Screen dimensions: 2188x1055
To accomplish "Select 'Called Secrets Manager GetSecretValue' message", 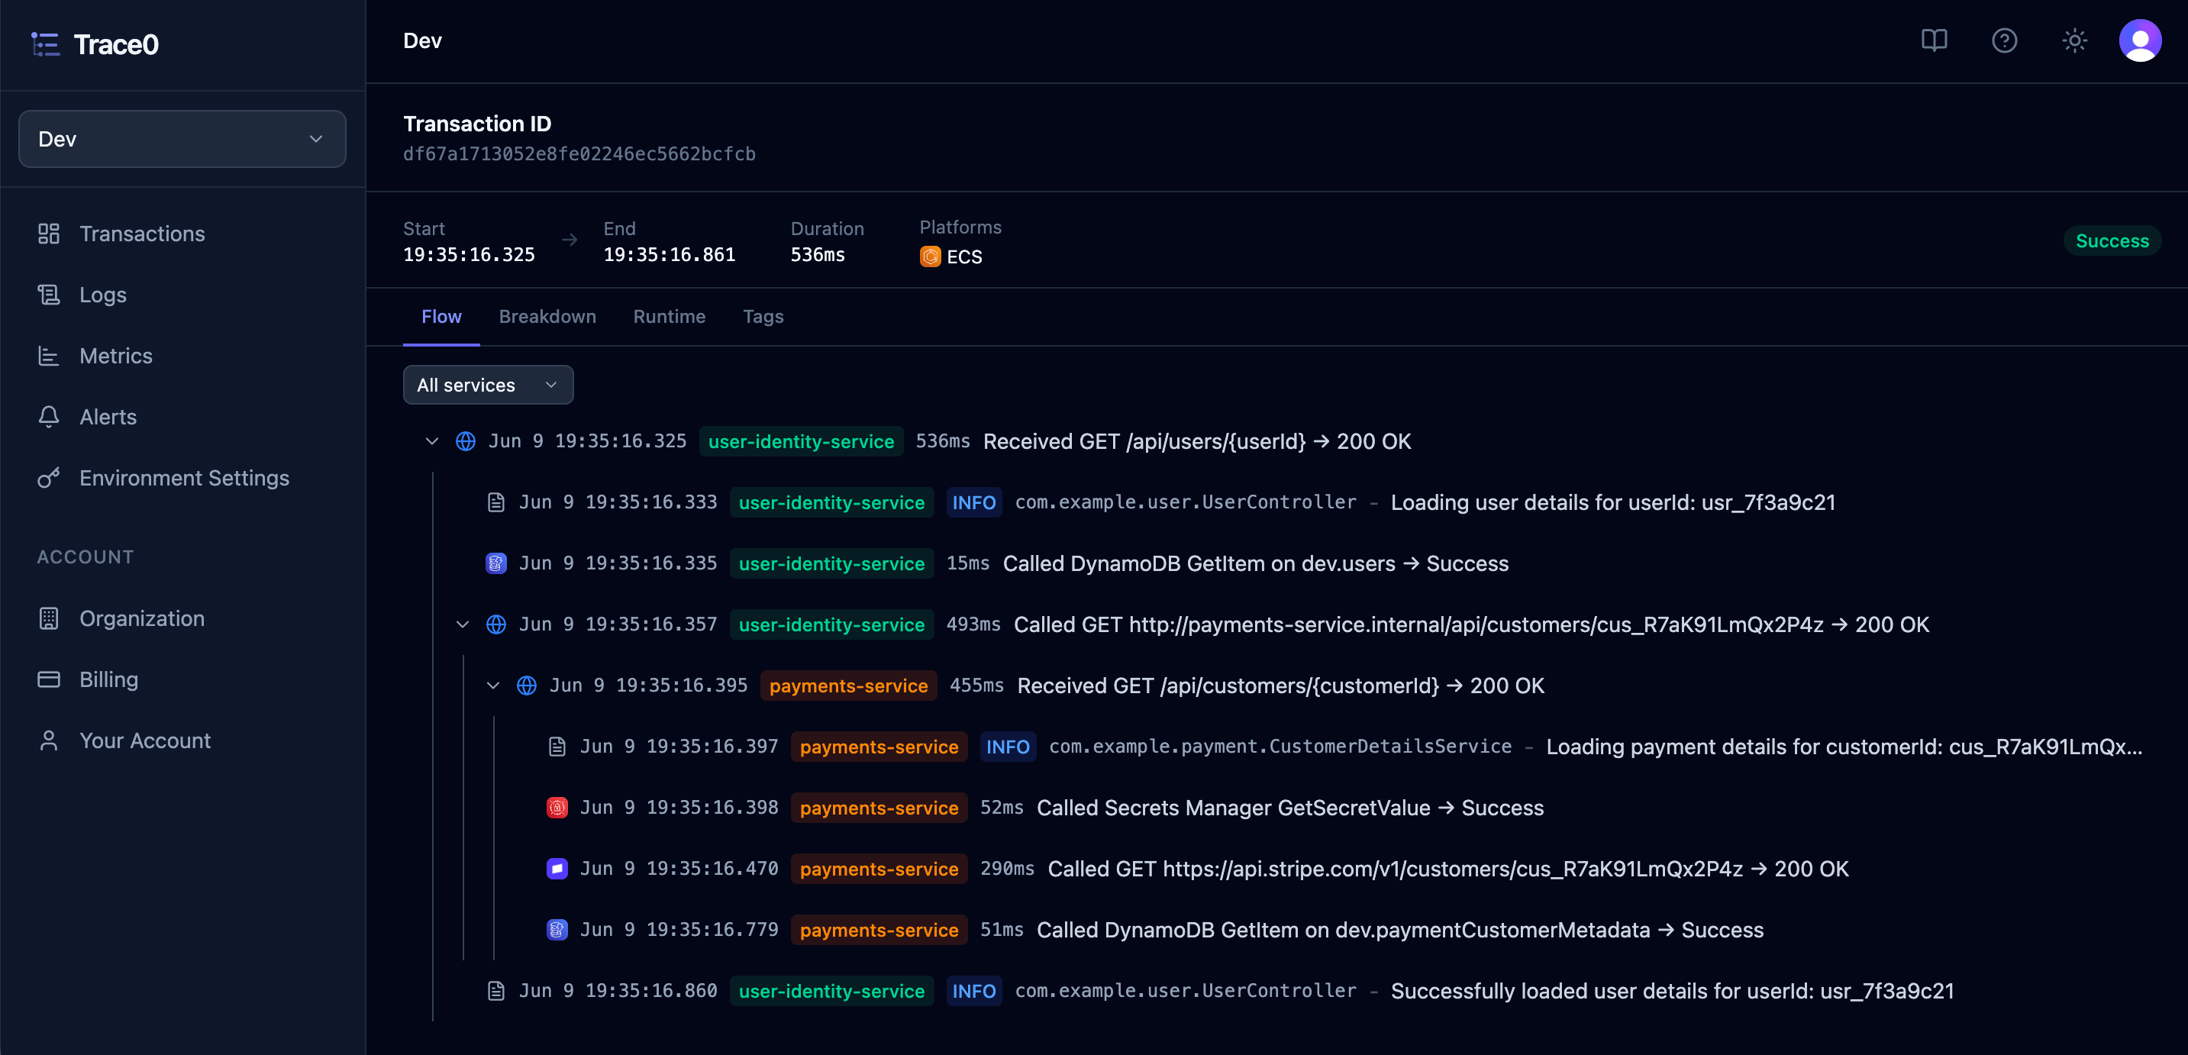I will [x=1290, y=808].
